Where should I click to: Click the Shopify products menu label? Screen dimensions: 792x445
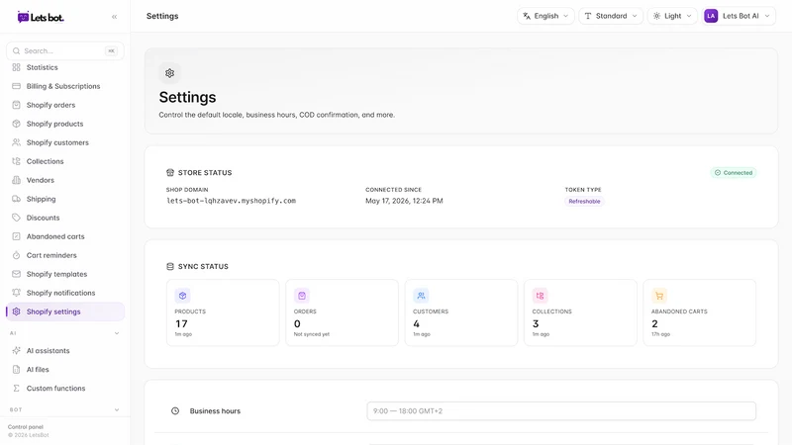click(x=55, y=124)
